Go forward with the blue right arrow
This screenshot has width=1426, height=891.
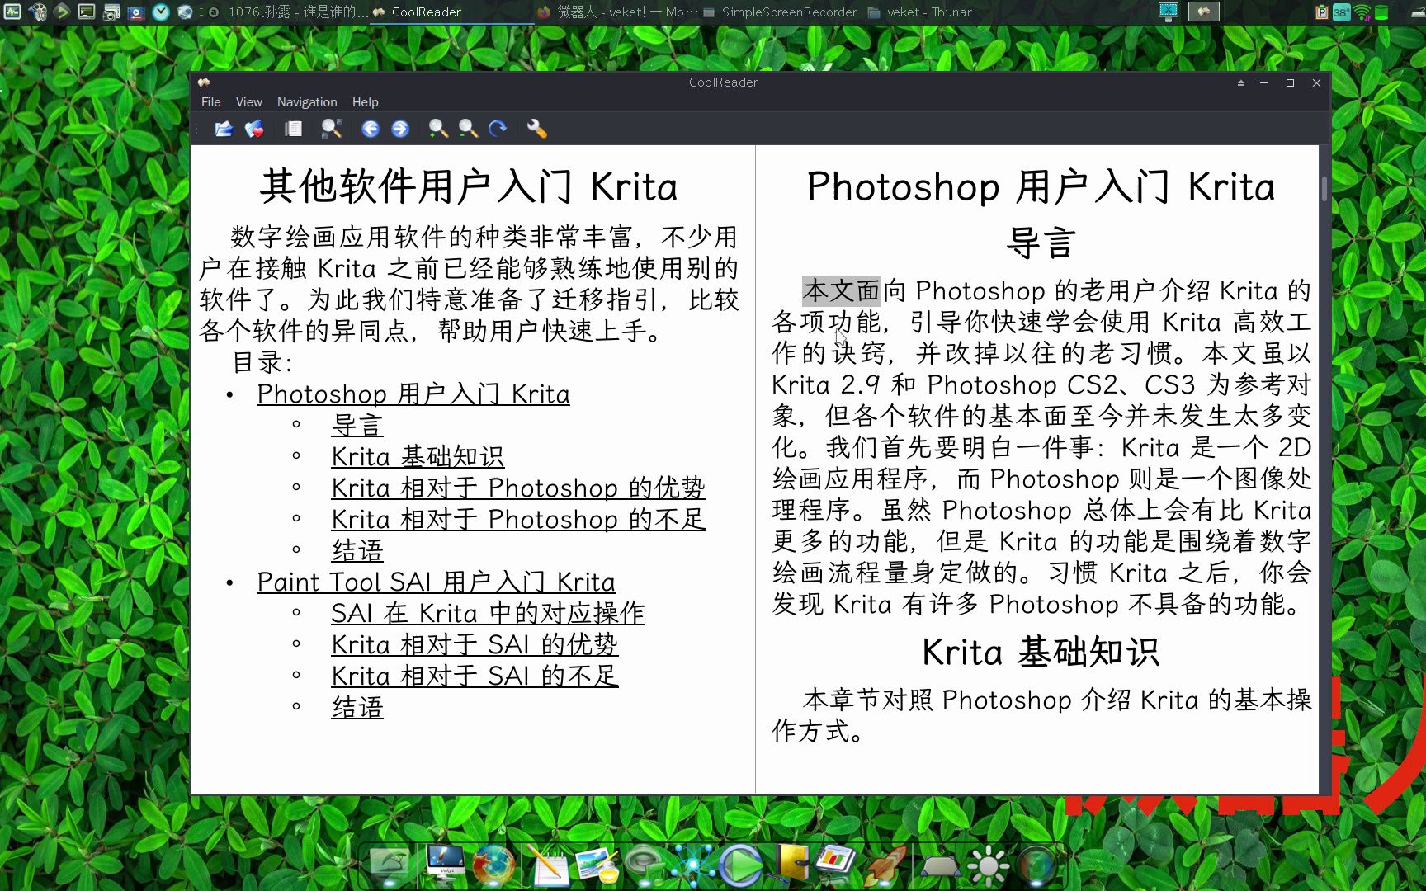[400, 129]
